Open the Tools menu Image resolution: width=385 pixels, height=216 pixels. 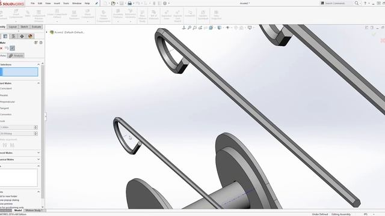[x=66, y=4]
